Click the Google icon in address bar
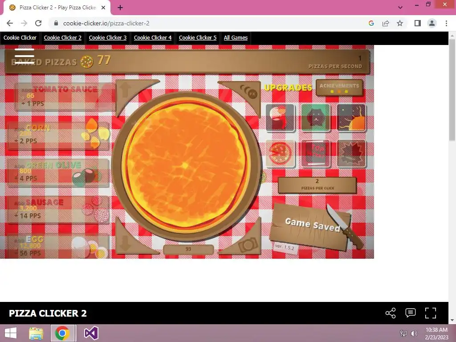Screen dimensions: 456x342 tap(371, 23)
